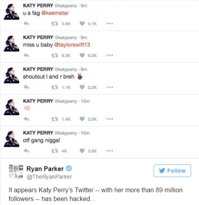Like the 'miss u baby' tweet

(82, 55)
